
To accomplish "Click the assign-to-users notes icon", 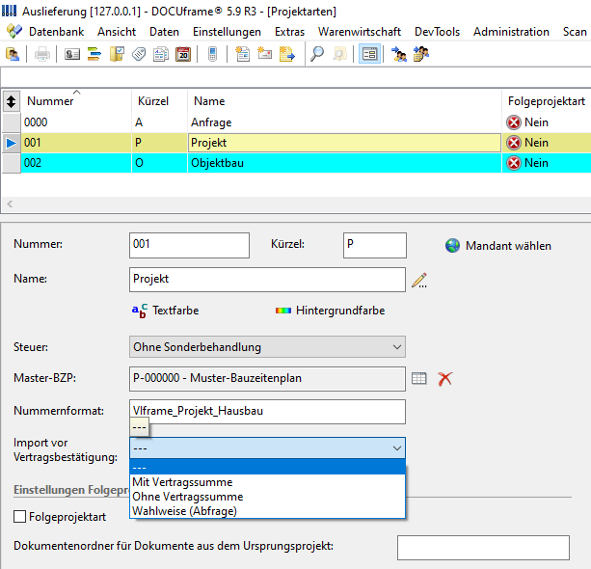I will coord(421,54).
